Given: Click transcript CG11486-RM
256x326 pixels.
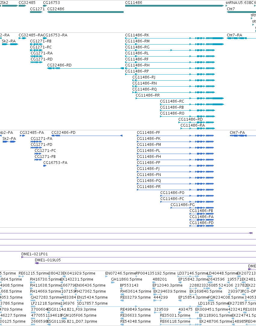Looking at the screenshot, I should [137, 41].
